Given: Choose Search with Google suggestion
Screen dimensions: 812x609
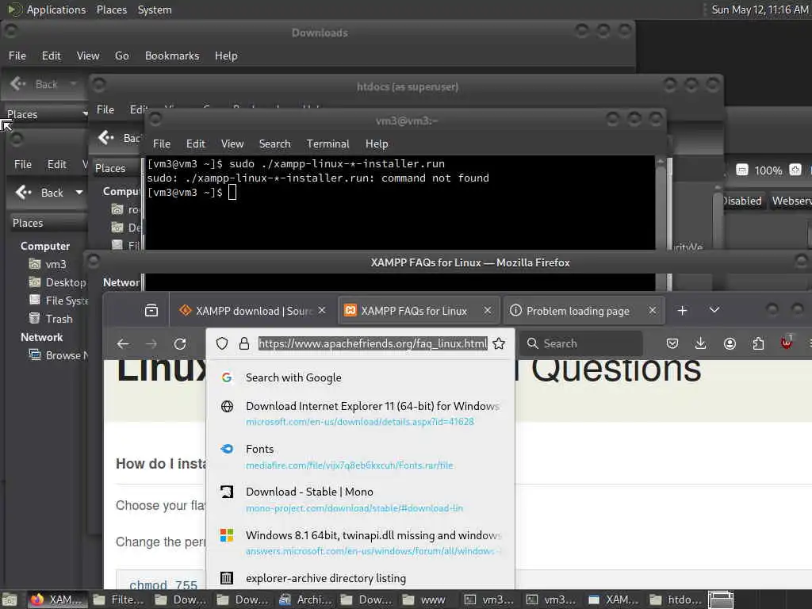Looking at the screenshot, I should pos(360,377).
